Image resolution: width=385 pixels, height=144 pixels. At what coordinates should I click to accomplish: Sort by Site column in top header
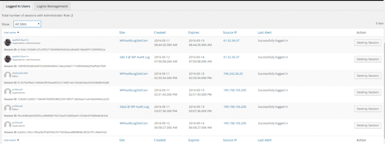pos(122,33)
